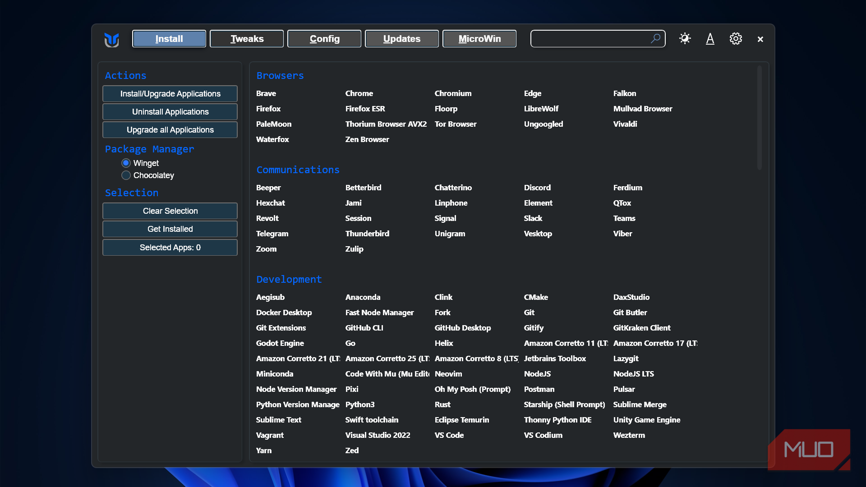The width and height of the screenshot is (866, 487).
Task: Open the font scaling letter icon
Action: [x=710, y=39]
